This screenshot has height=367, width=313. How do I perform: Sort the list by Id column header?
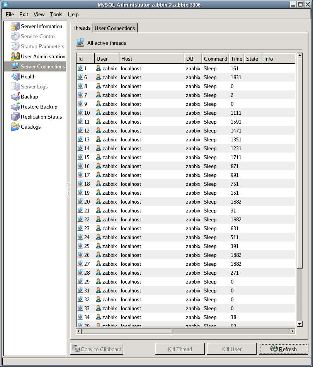85,59
